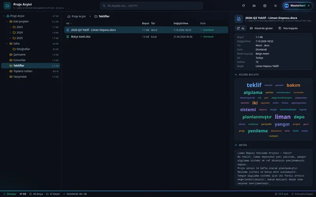316x197 pixels.
Task: Click Klasörde göster button
Action: 261,28
